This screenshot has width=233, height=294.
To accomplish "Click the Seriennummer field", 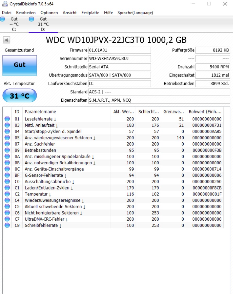I will tap(120, 59).
